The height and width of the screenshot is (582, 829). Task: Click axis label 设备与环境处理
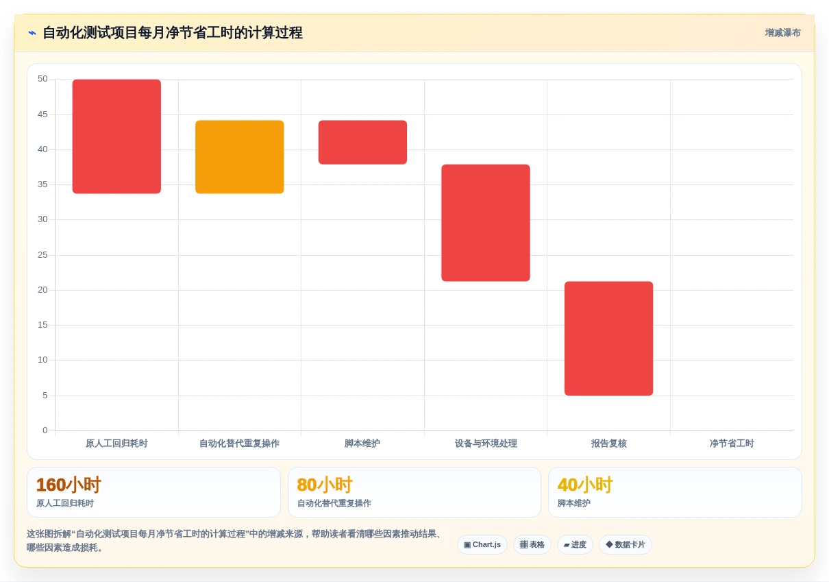(486, 444)
